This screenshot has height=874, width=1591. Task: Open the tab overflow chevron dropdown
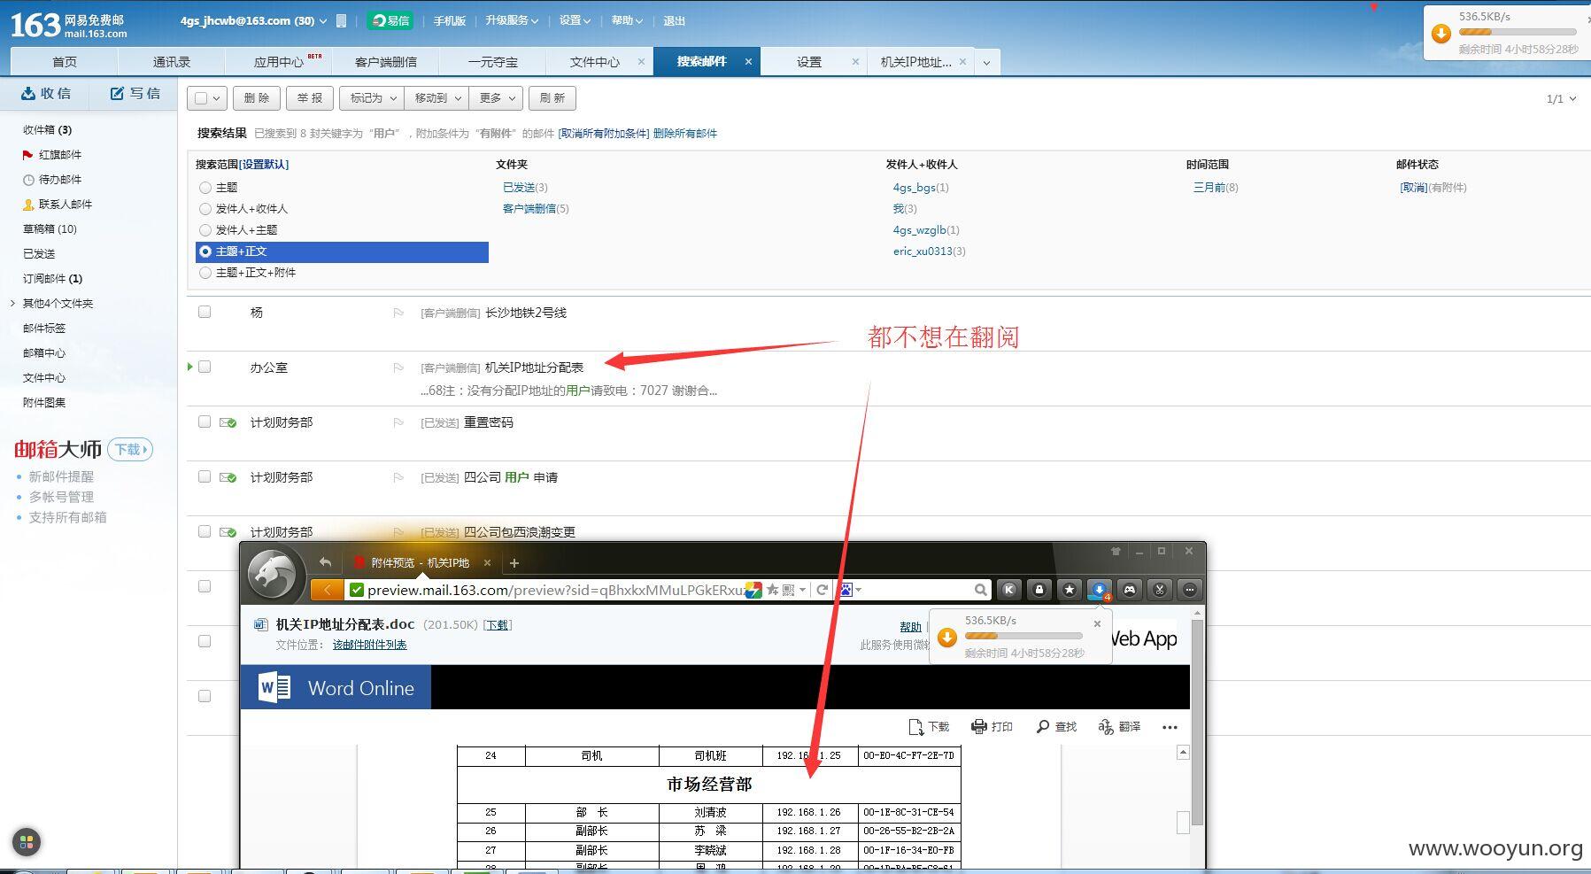point(986,62)
